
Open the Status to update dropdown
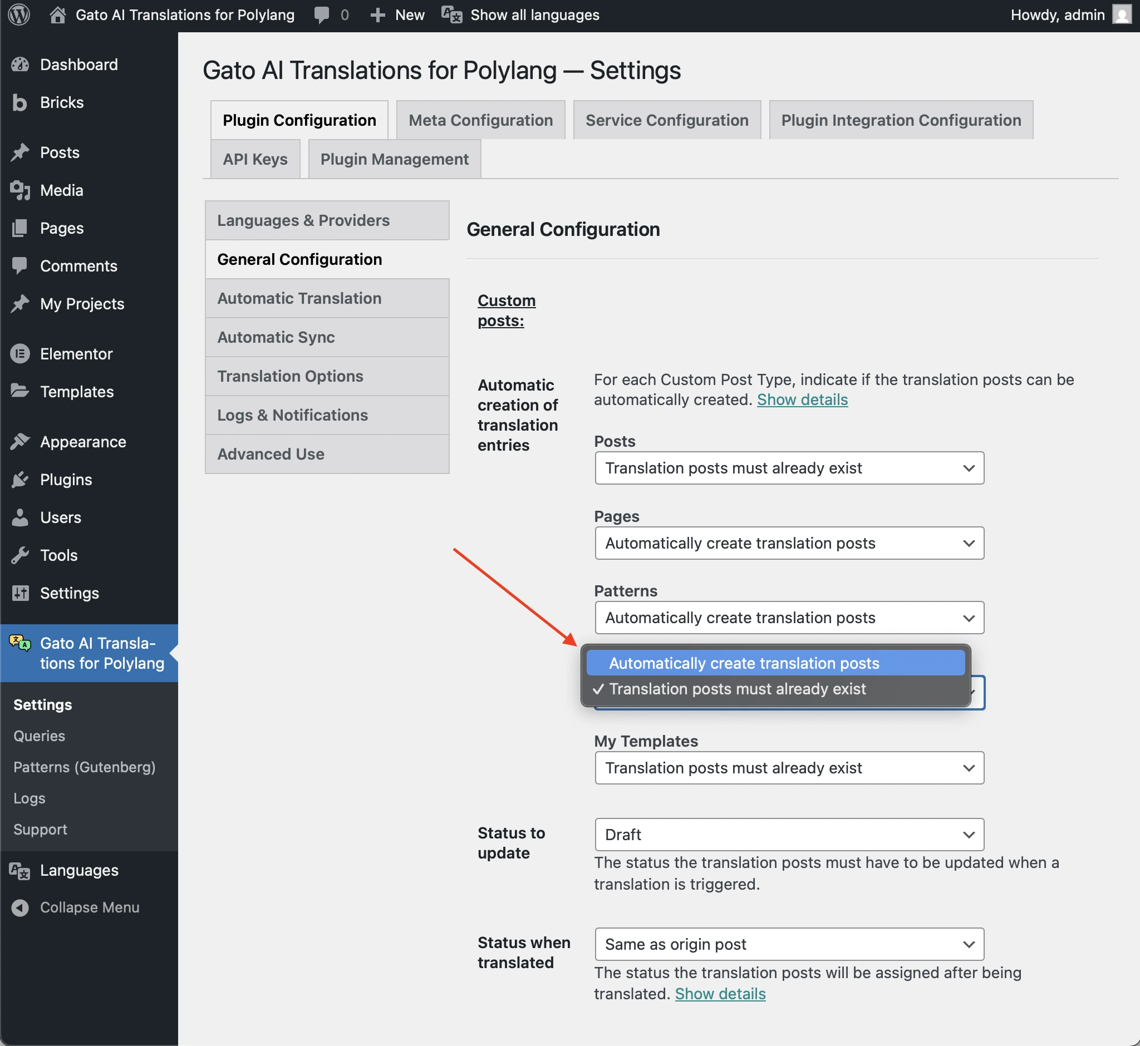(x=789, y=835)
